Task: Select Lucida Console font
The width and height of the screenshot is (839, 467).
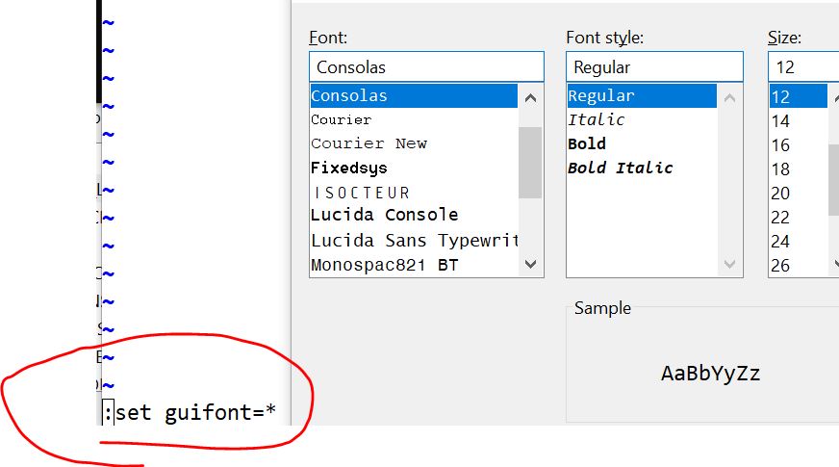Action: click(384, 215)
